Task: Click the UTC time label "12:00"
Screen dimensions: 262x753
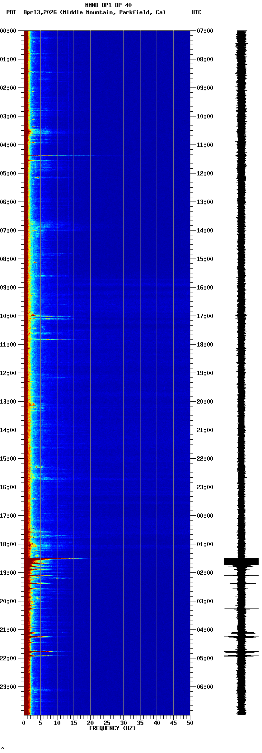Action: (x=205, y=174)
